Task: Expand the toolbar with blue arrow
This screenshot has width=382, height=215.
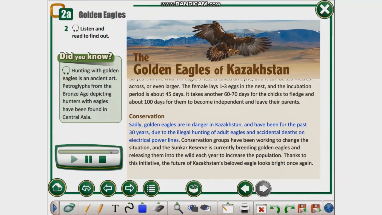Action: pyautogui.click(x=54, y=208)
